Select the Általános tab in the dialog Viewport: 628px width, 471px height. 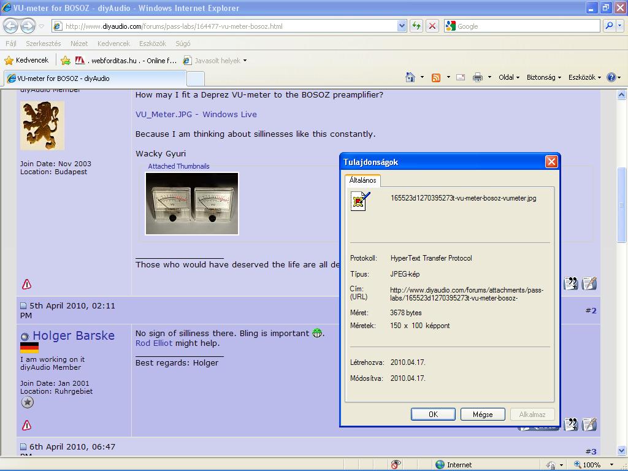click(x=362, y=180)
